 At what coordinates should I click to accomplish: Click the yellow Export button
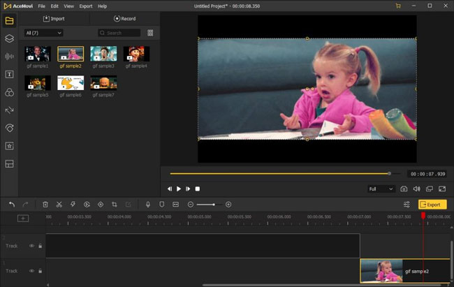coord(432,205)
